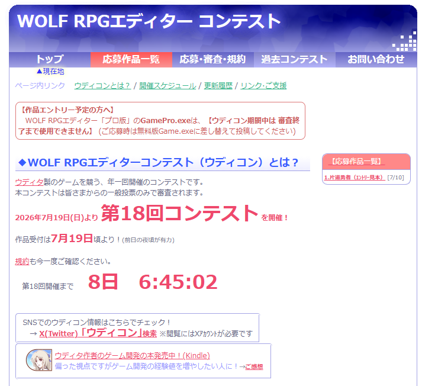Open entry 1.片道勇者（エントリー見本）

[354, 178]
